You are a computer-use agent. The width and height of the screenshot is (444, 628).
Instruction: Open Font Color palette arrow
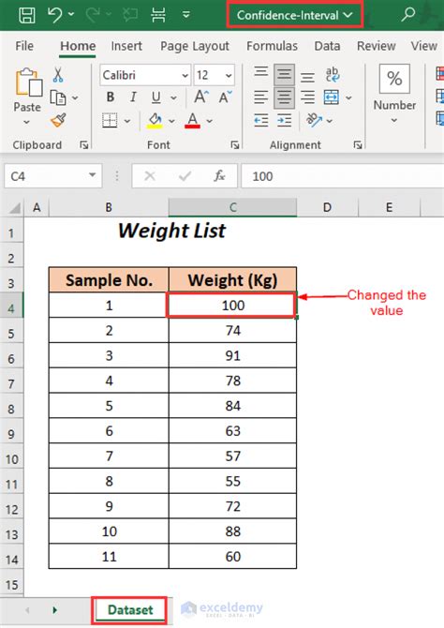[x=210, y=121]
